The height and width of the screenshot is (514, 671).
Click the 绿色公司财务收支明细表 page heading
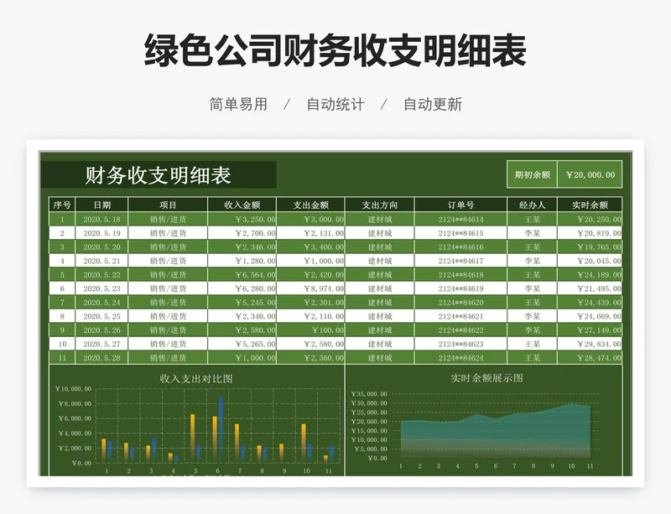335,50
